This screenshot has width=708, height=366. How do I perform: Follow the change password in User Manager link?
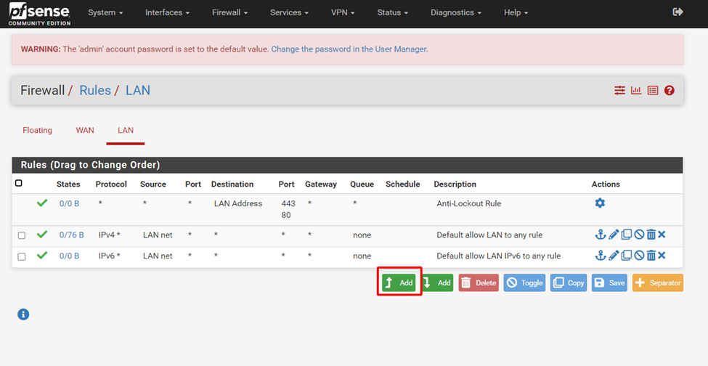click(349, 49)
